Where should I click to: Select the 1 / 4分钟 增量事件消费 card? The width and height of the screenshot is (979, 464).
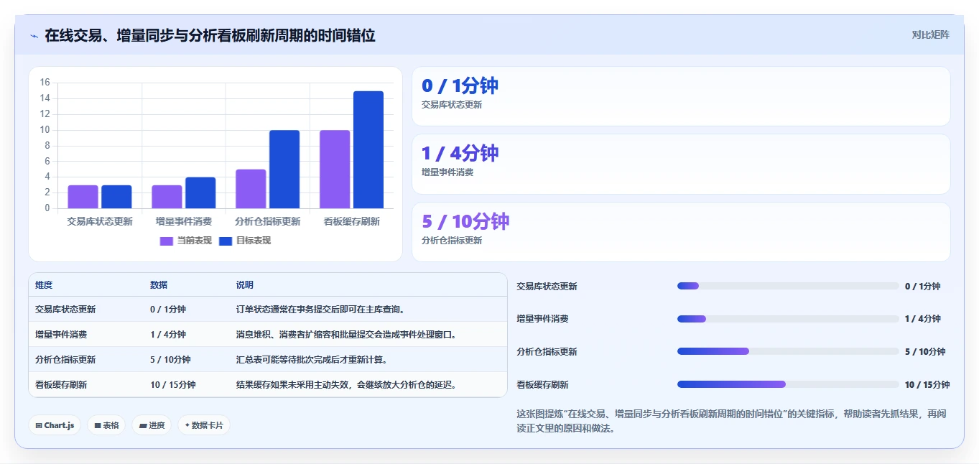[681, 164]
